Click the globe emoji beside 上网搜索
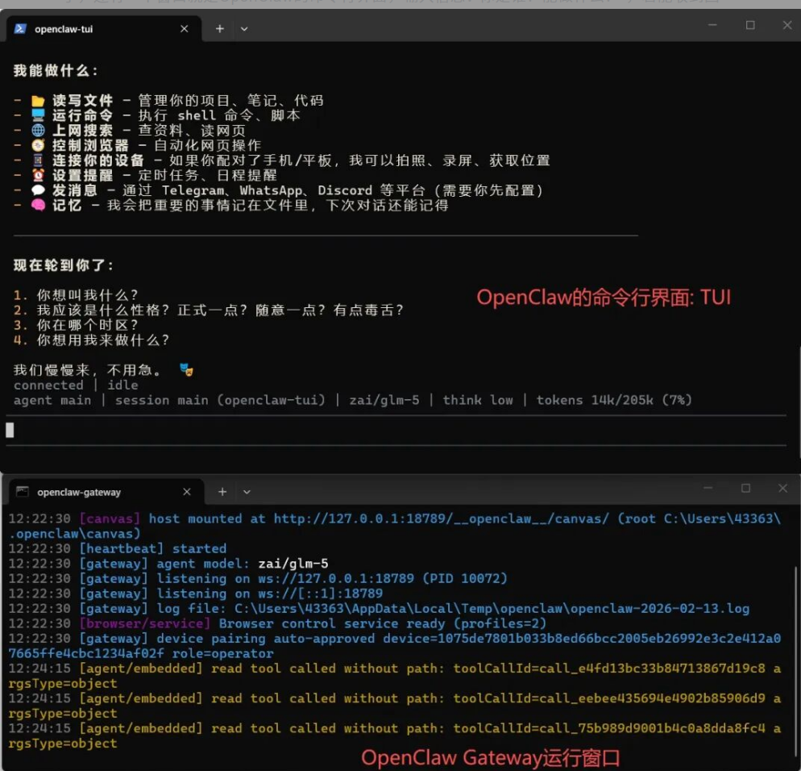801x771 pixels. (38, 131)
